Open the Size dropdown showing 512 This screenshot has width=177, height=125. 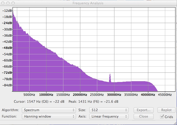109,110
